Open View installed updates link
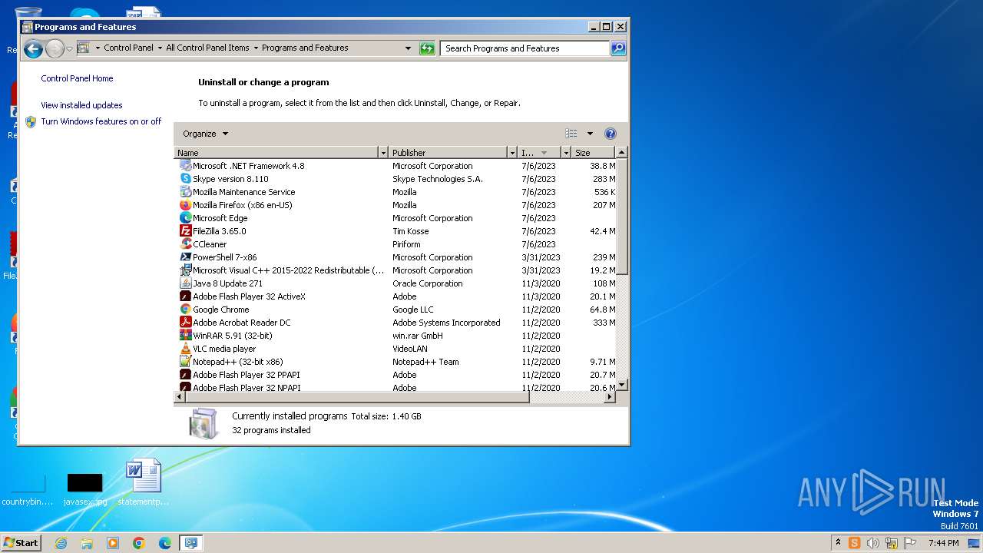Image resolution: width=983 pixels, height=553 pixels. 81,105
